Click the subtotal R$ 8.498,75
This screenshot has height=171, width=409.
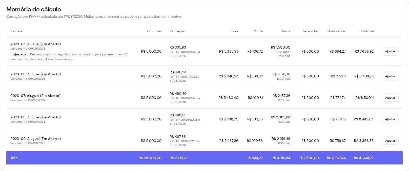(x=364, y=76)
